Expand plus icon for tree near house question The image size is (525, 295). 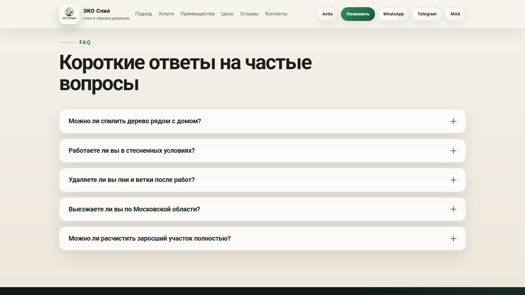tap(453, 121)
